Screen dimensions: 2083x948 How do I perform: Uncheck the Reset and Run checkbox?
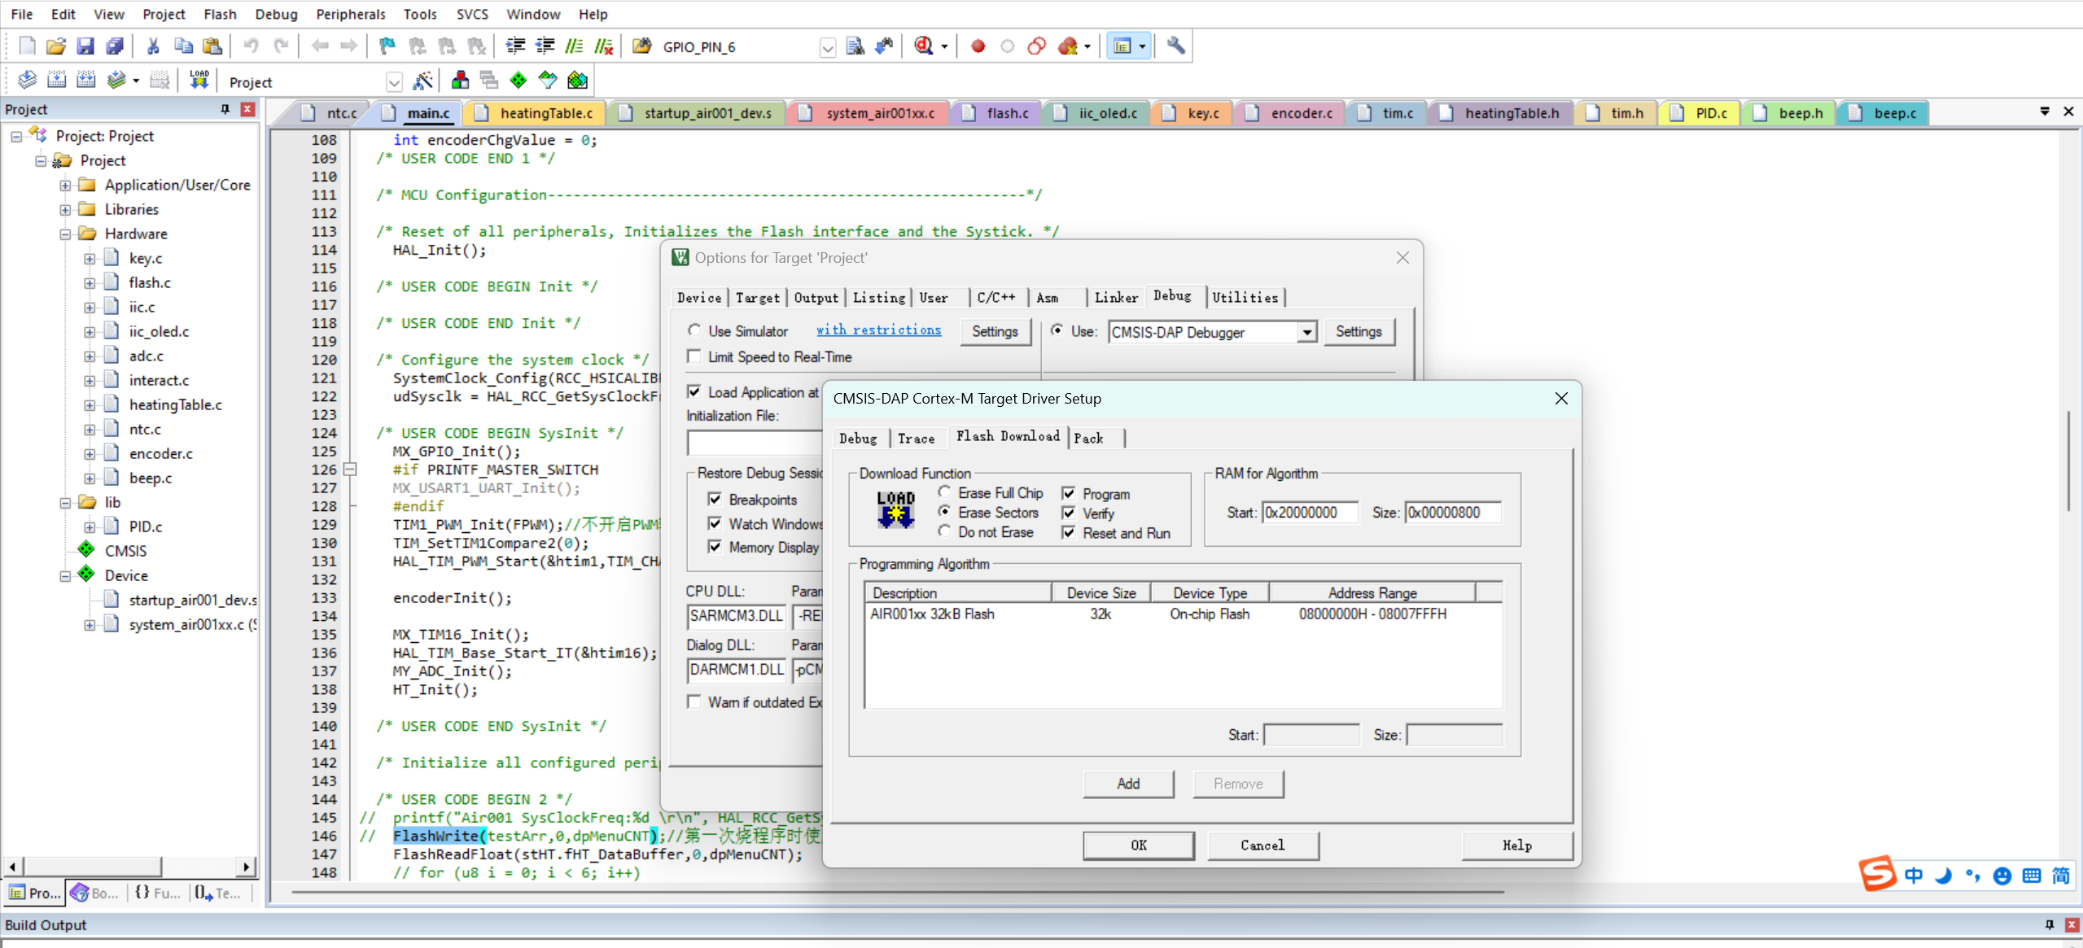pos(1069,533)
